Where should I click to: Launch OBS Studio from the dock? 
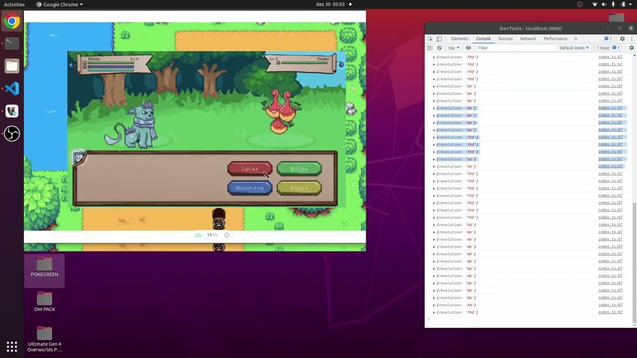pos(12,133)
